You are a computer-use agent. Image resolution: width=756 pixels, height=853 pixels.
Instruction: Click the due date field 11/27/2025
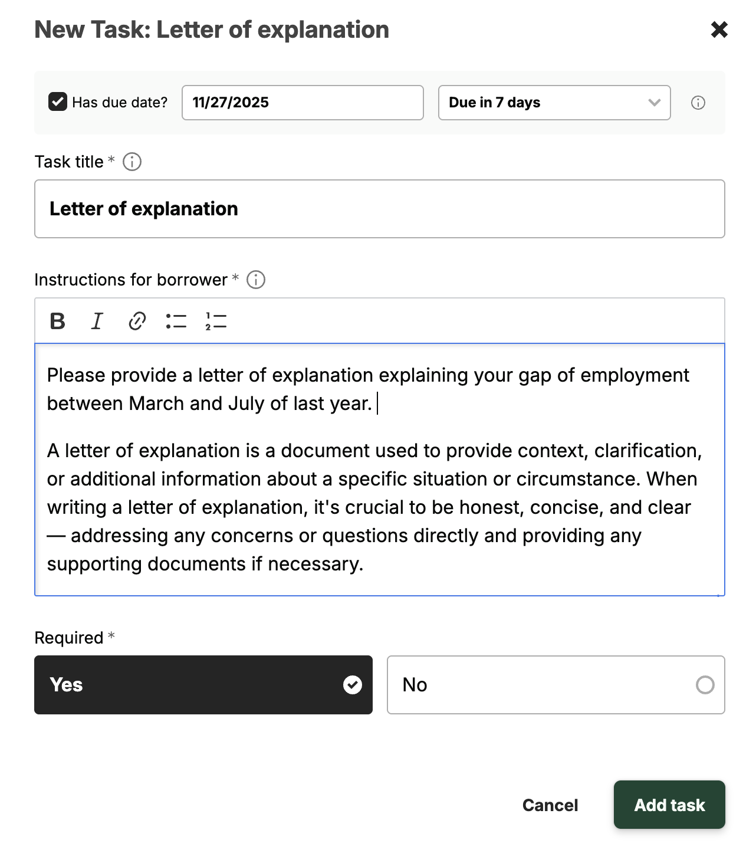coord(303,103)
